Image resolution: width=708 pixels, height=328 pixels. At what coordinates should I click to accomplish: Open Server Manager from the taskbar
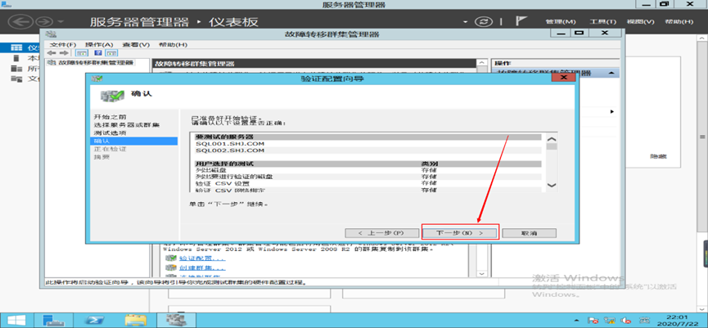(54, 320)
